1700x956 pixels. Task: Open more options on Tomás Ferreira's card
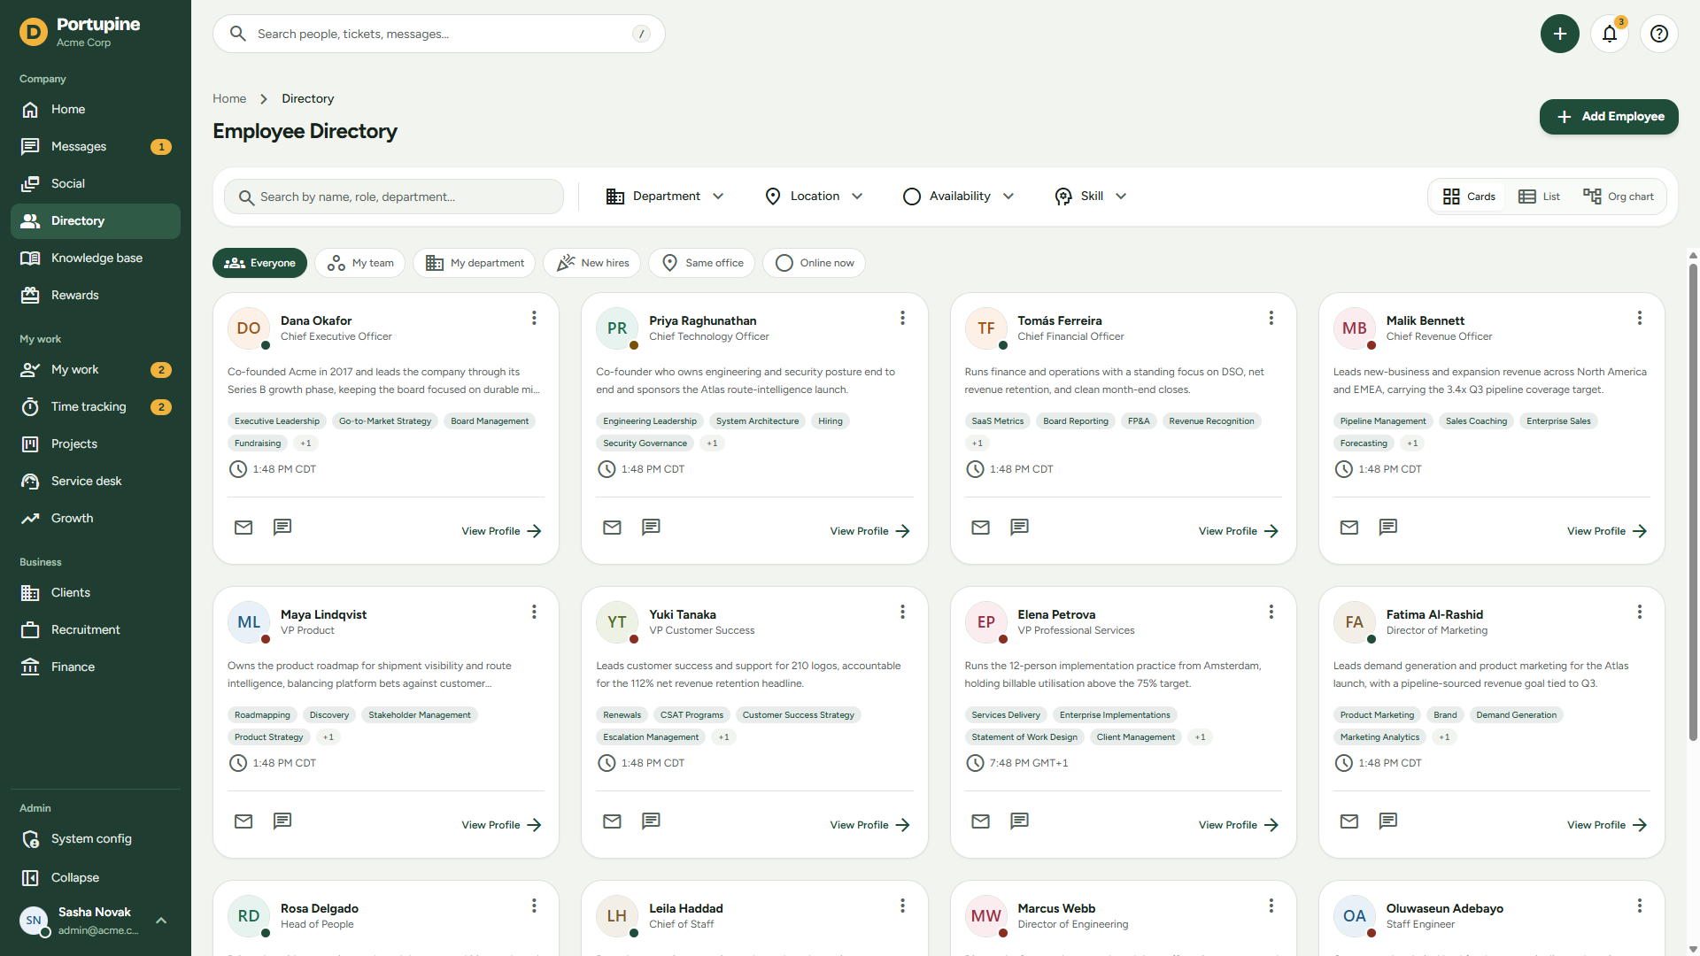[1271, 318]
